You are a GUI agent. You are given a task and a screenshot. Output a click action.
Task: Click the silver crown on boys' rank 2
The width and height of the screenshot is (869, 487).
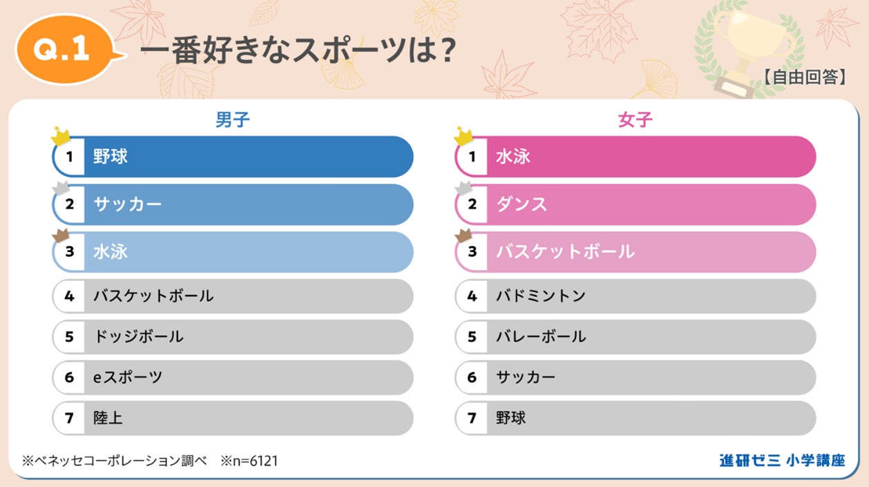point(61,186)
